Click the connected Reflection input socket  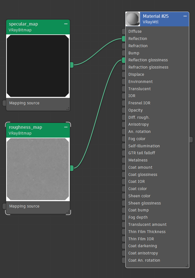click(x=124, y=39)
